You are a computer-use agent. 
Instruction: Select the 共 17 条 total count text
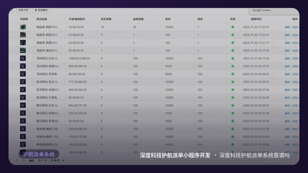[42, 160]
